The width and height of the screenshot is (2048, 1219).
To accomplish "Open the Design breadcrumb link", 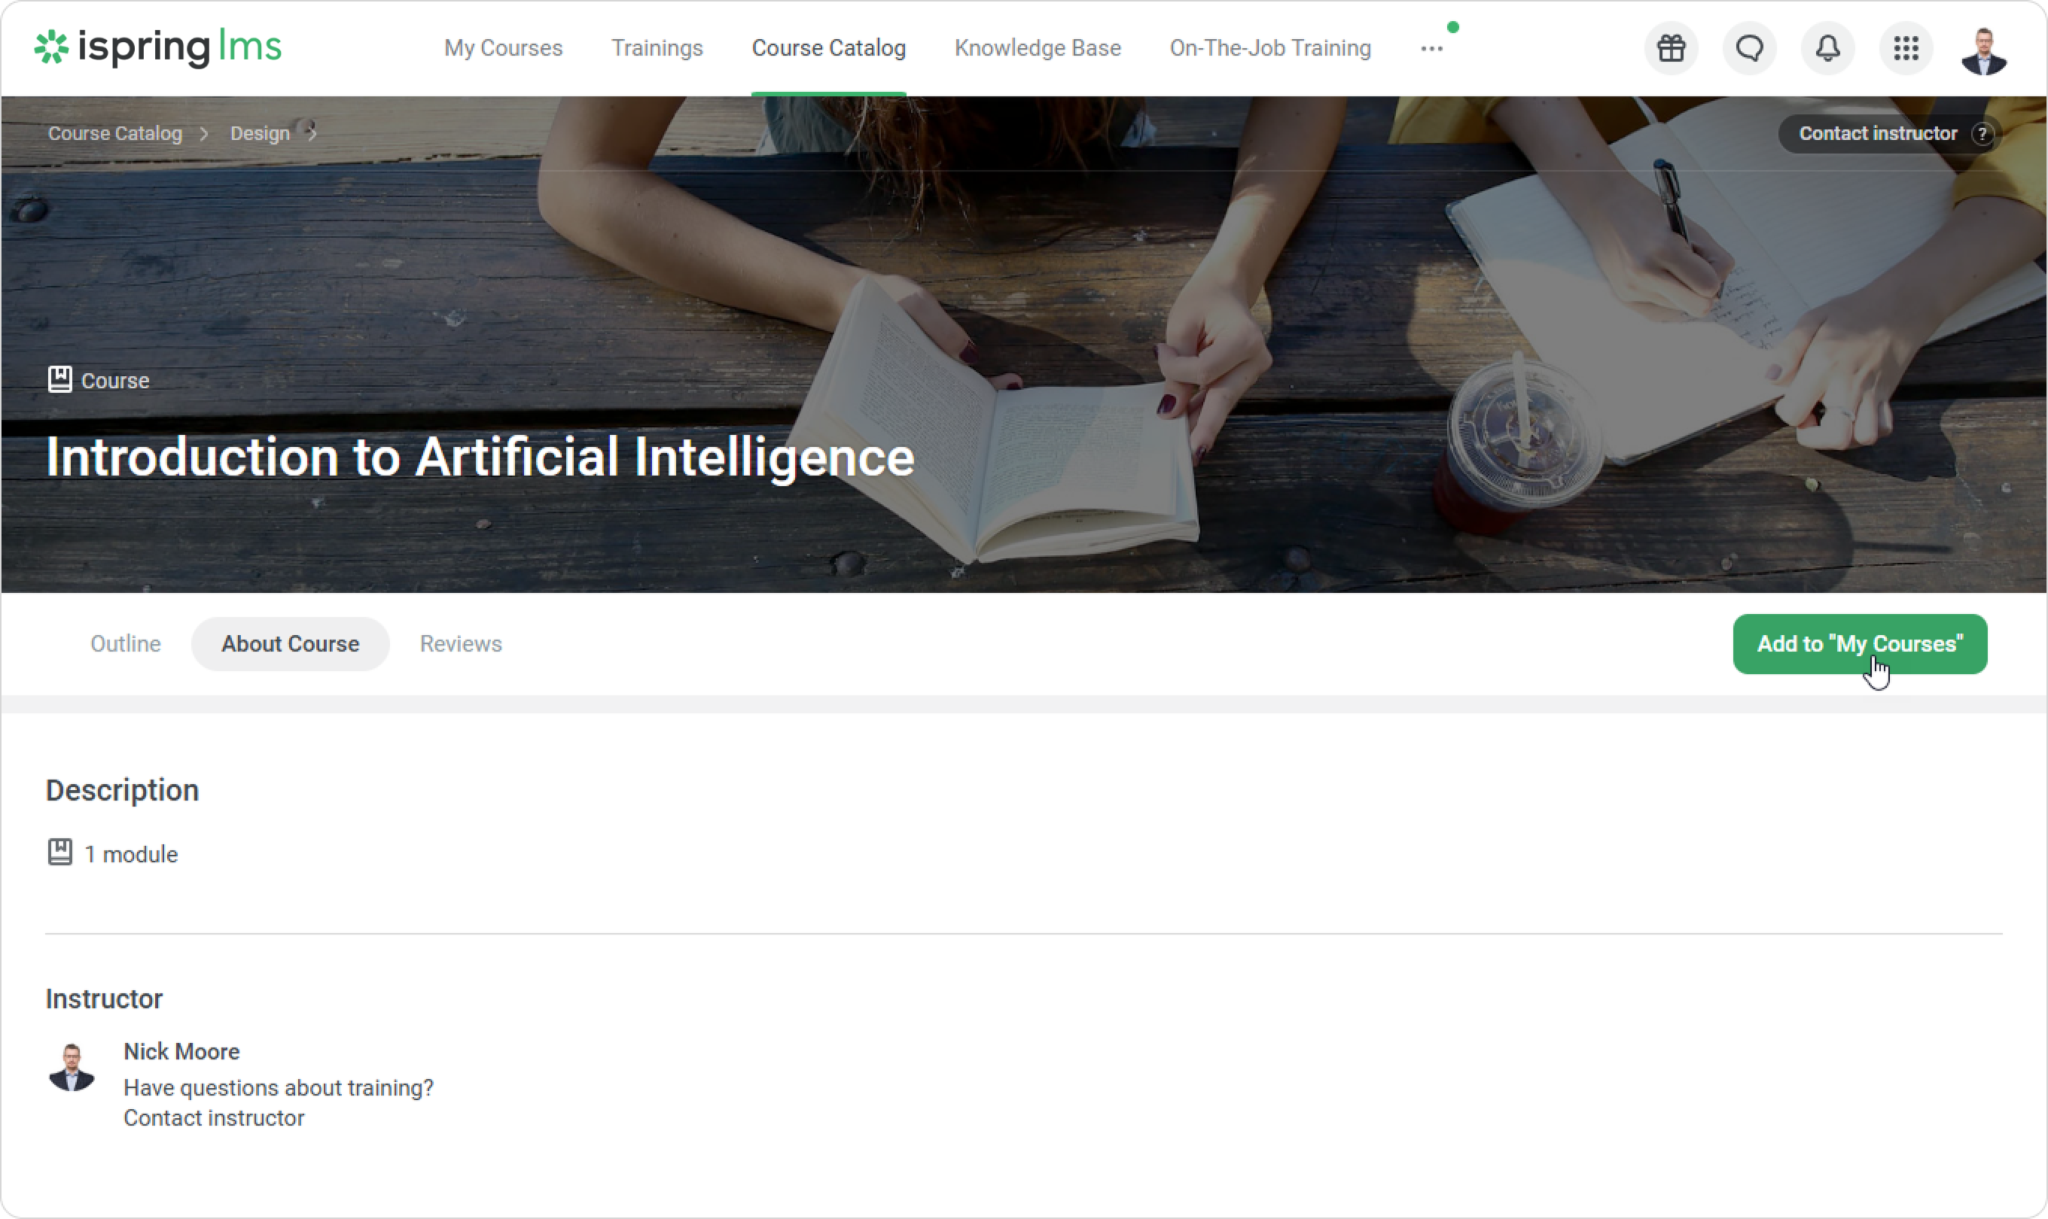I will (x=260, y=134).
